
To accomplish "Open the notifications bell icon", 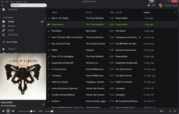I will point(149,5).
